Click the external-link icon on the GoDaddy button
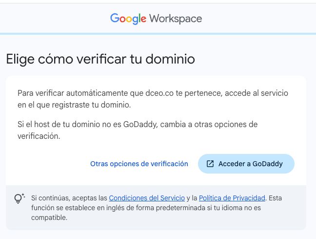Screen dimensions: 316x239 210,164
